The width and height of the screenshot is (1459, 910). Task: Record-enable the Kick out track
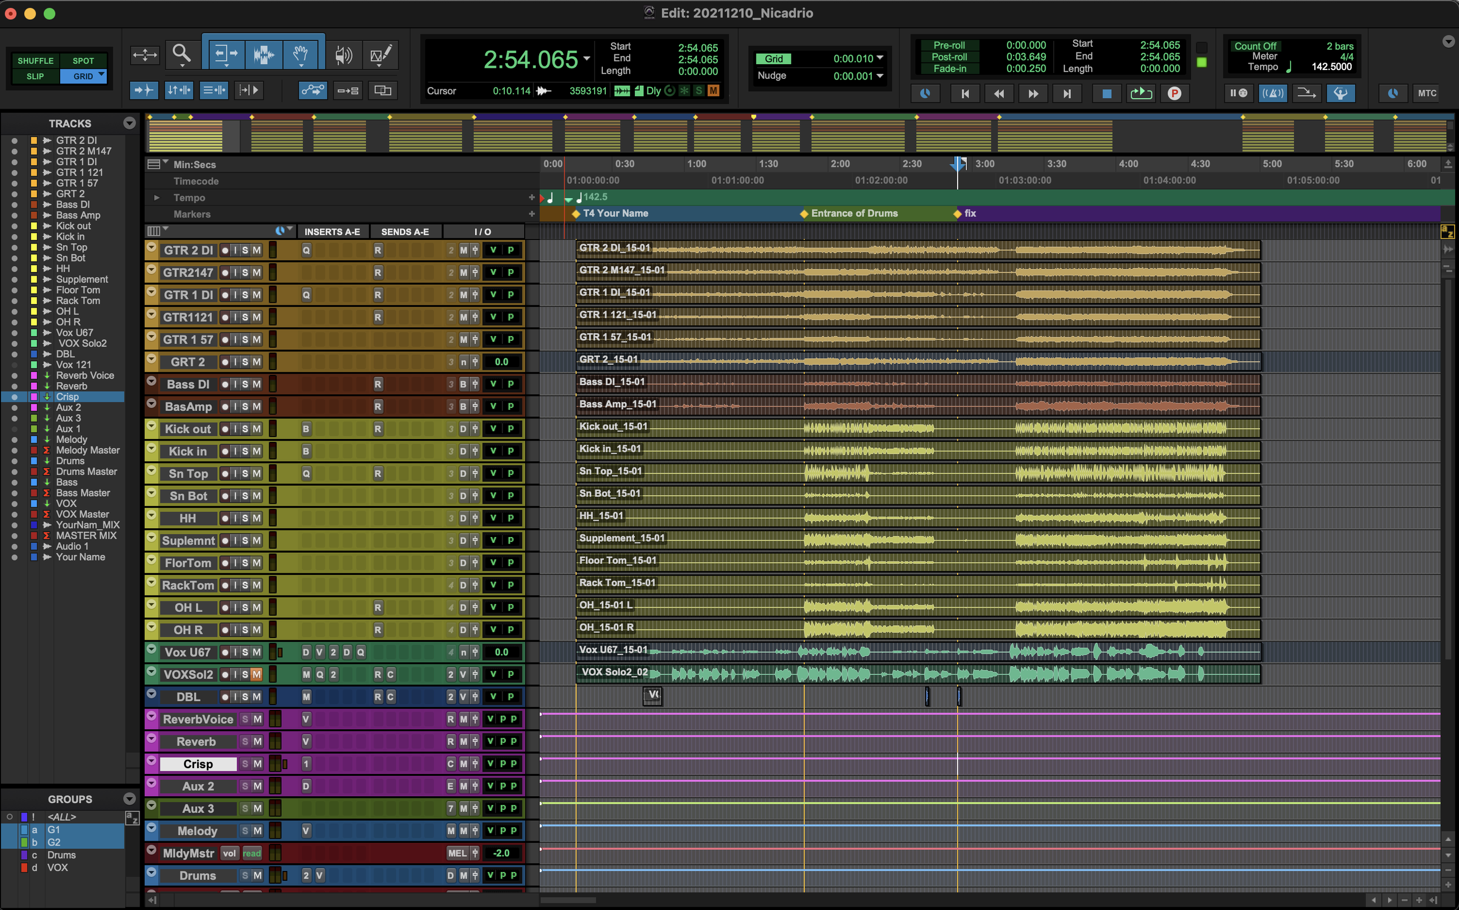coord(225,429)
